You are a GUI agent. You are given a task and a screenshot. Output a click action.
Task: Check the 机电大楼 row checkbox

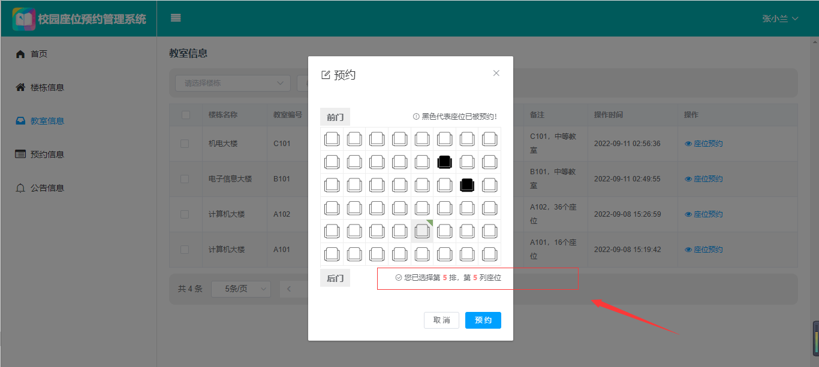(x=185, y=144)
